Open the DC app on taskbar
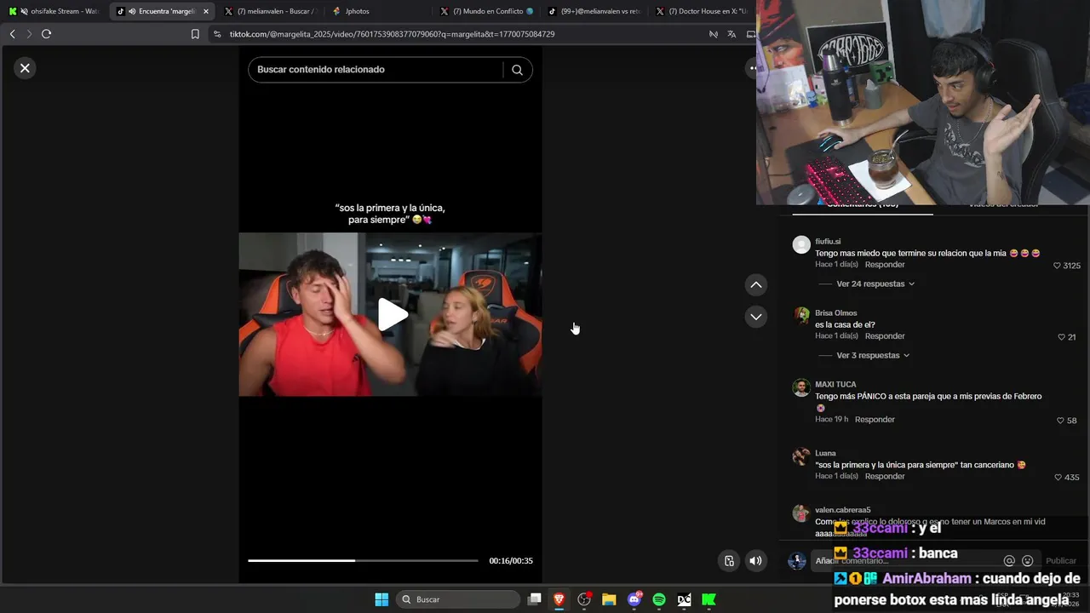Viewport: 1090px width, 613px height. coord(684,599)
